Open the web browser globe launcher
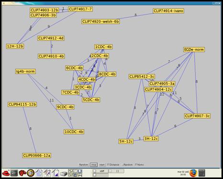223x179 pixels. (31, 173)
